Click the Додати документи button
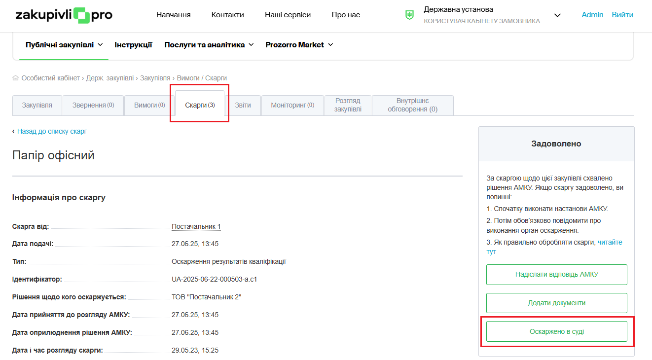 (556, 303)
